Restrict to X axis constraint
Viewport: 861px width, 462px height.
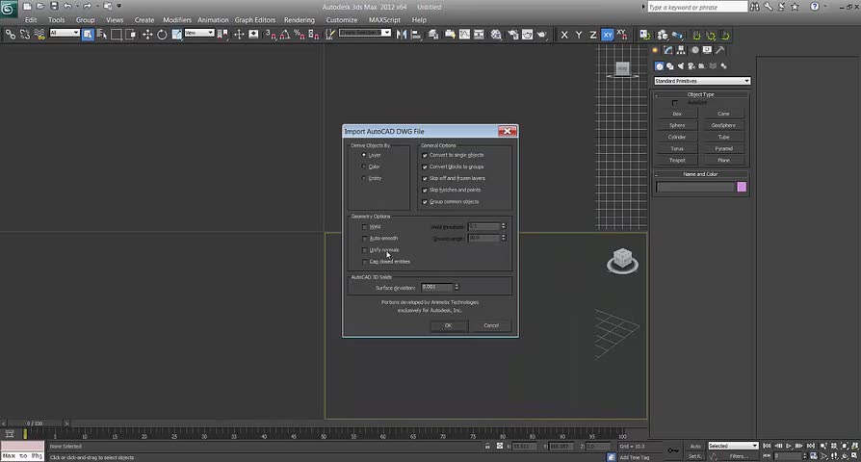(564, 35)
